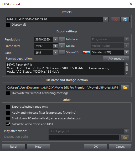Click the Cancel button
Screen dimensions: 135x151
(120, 147)
